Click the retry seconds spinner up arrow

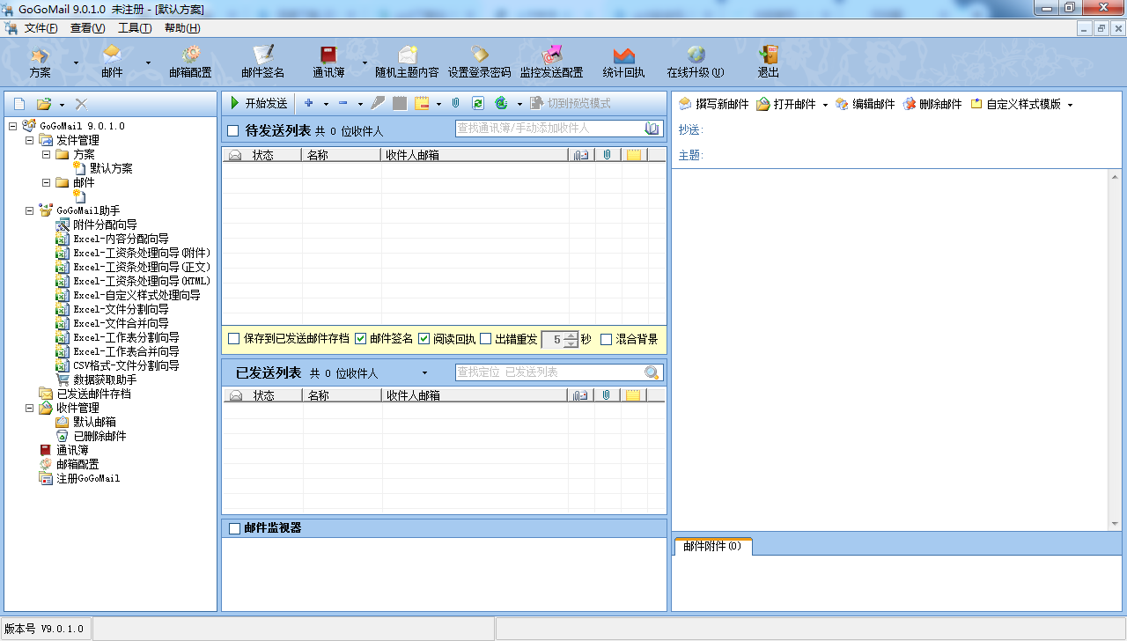(x=571, y=335)
